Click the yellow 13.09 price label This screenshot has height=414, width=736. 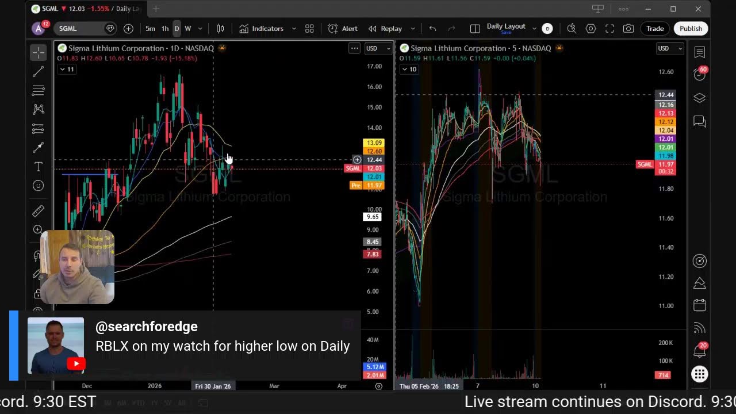click(374, 143)
